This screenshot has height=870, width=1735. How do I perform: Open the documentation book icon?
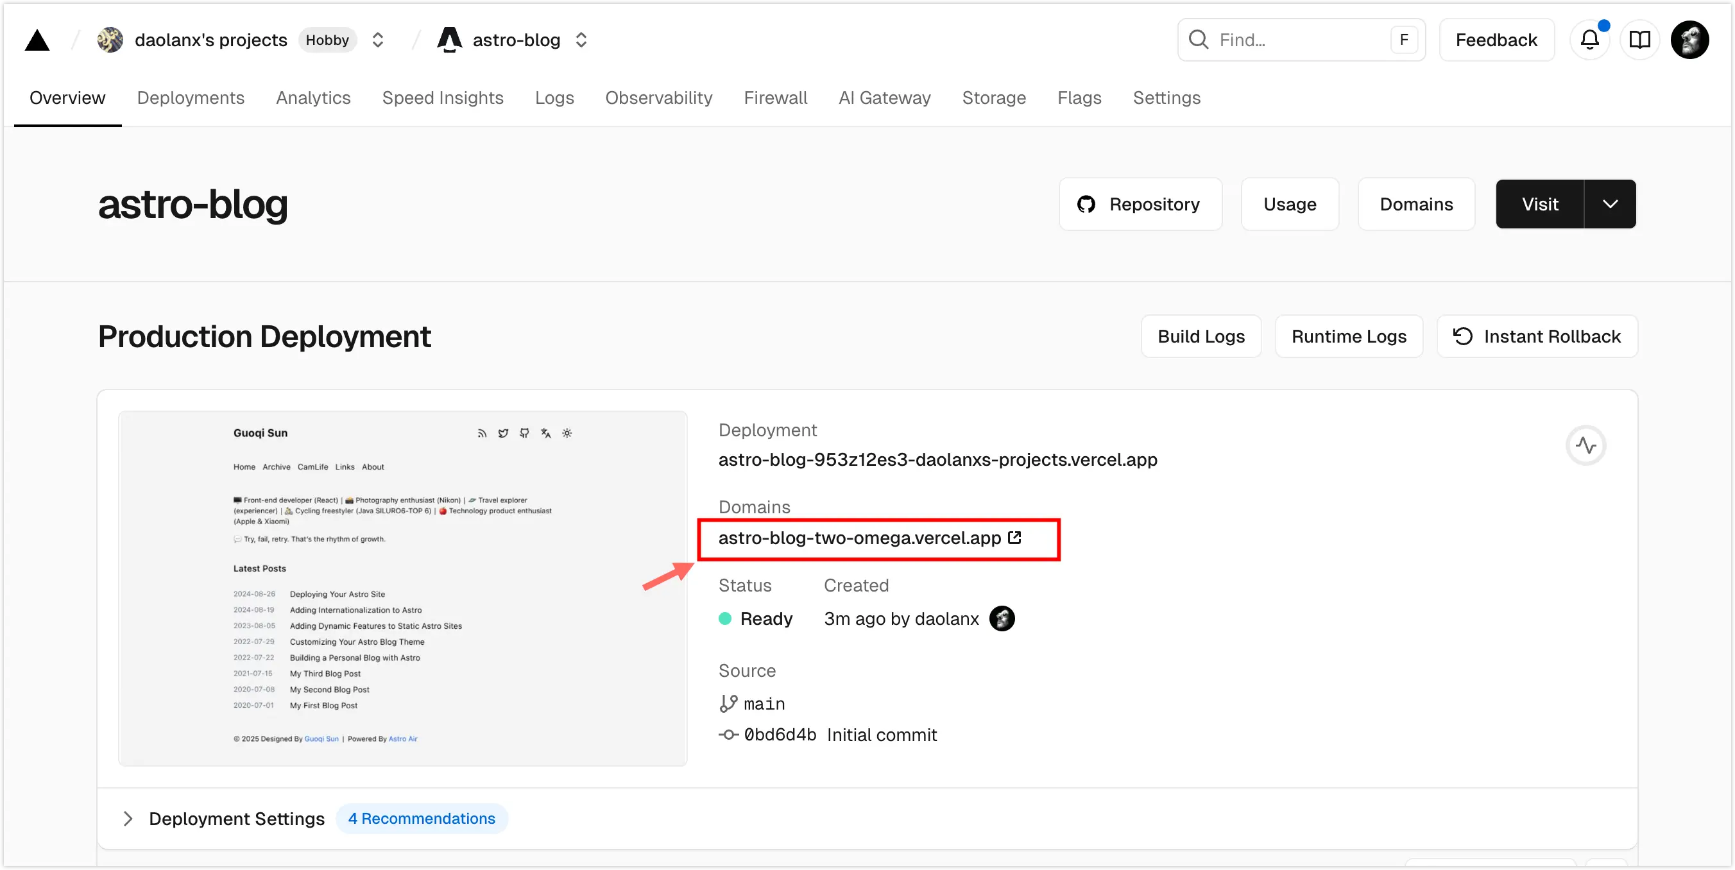(1639, 40)
